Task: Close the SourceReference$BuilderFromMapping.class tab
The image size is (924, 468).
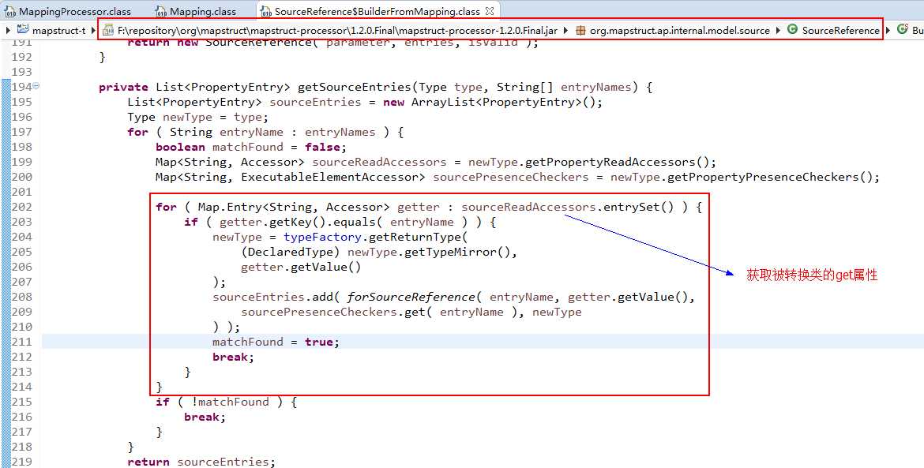Action: point(490,10)
